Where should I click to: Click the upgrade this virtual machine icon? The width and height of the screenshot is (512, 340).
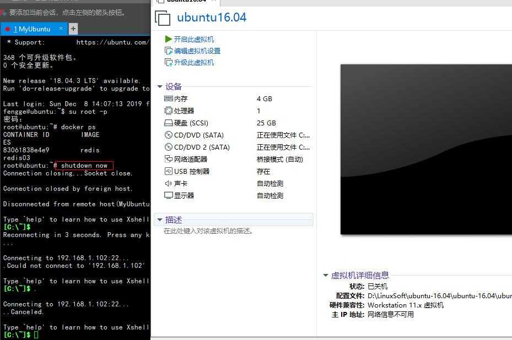click(x=169, y=63)
